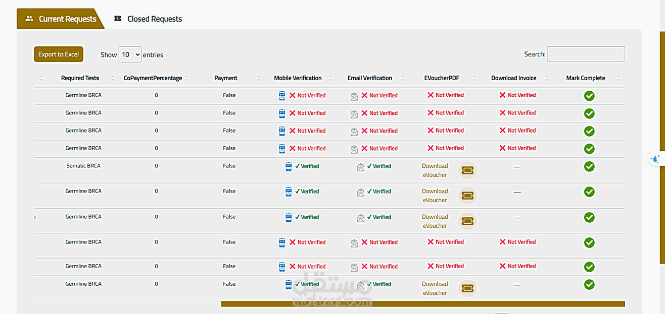This screenshot has height=314, width=665.
Task: Focus the Search input field
Action: click(x=586, y=54)
